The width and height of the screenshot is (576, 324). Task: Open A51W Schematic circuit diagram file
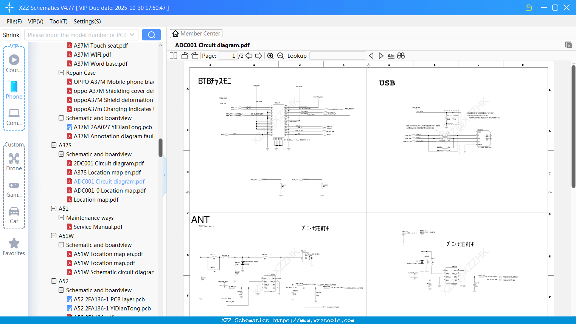113,272
